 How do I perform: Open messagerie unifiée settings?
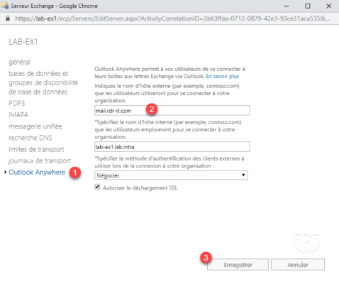(x=35, y=126)
